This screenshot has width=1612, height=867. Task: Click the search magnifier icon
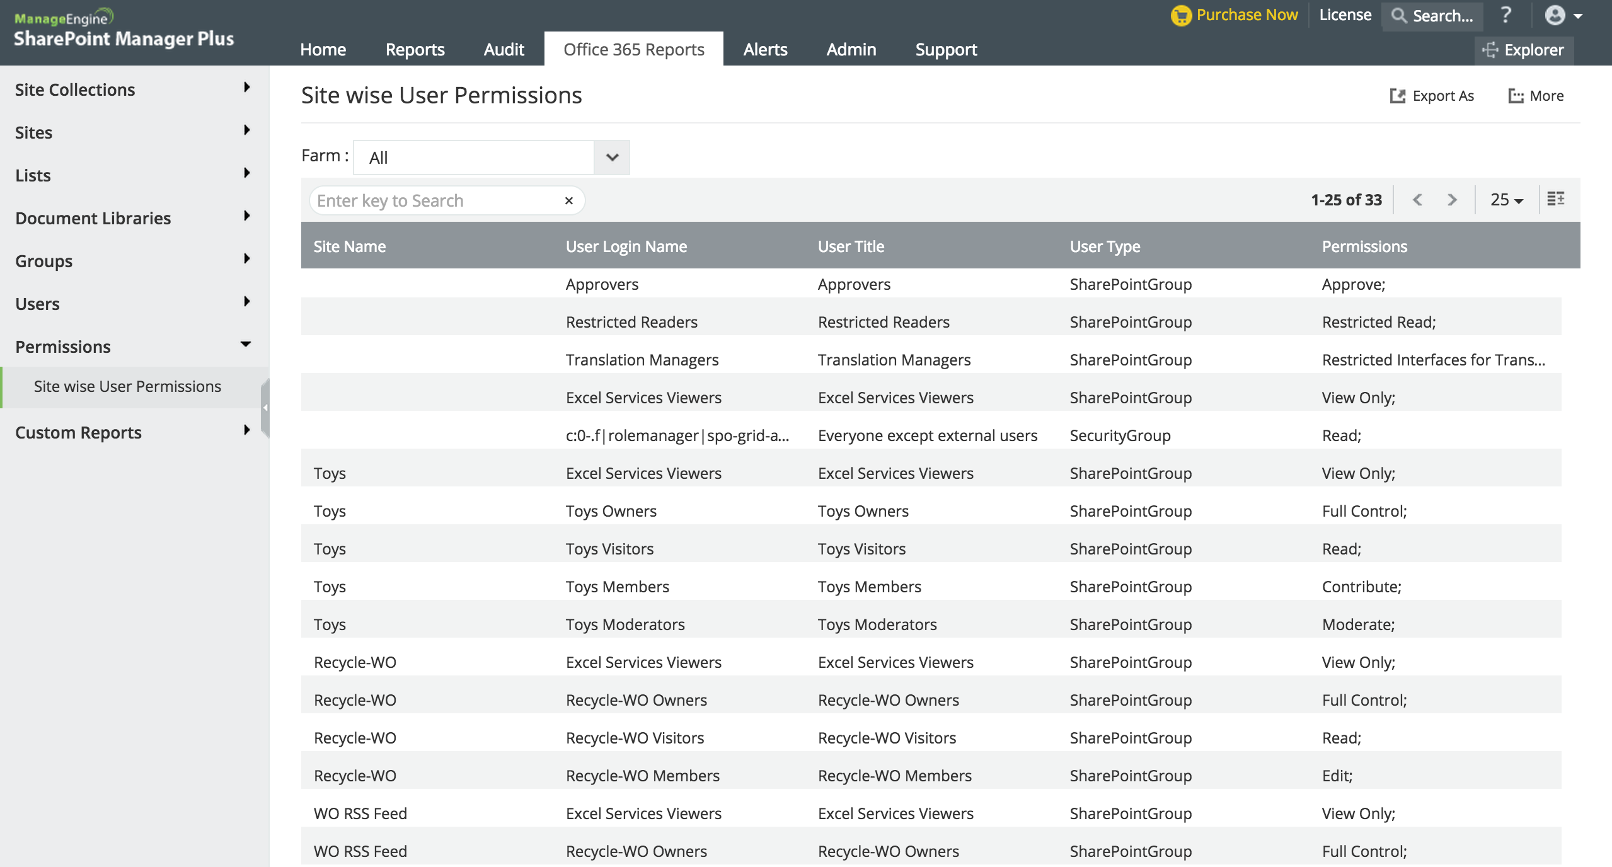(1399, 16)
